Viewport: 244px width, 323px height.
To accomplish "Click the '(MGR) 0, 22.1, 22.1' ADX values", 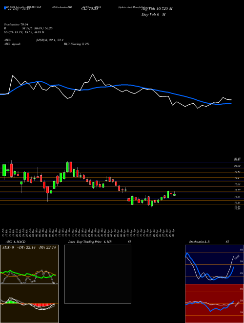I will 50,40.
